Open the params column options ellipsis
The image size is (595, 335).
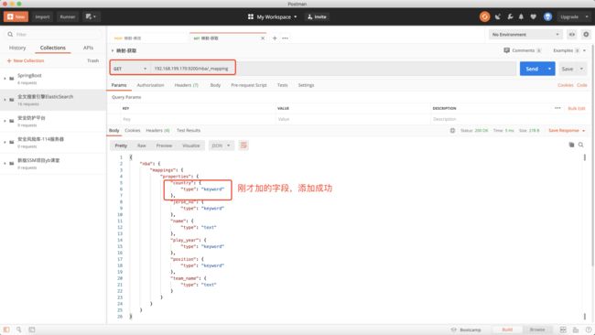point(557,108)
